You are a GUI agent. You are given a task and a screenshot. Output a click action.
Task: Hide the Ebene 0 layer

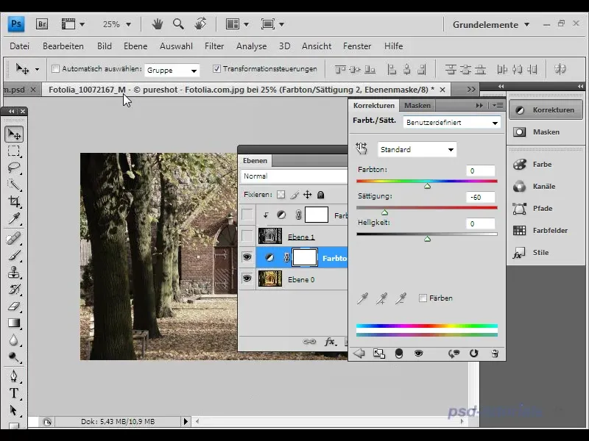[x=247, y=279]
